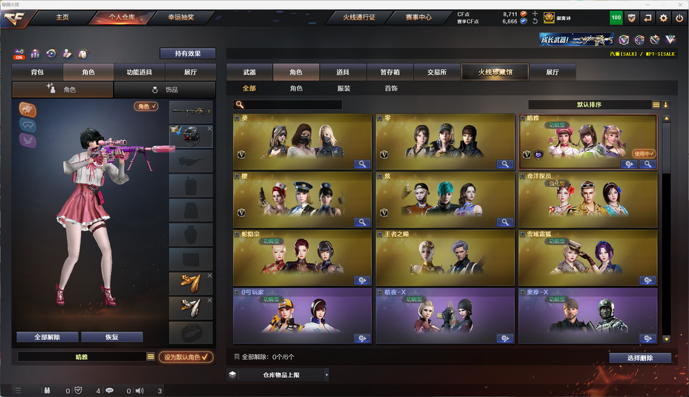
Task: Click the 全部解除 button
Action: click(x=47, y=337)
